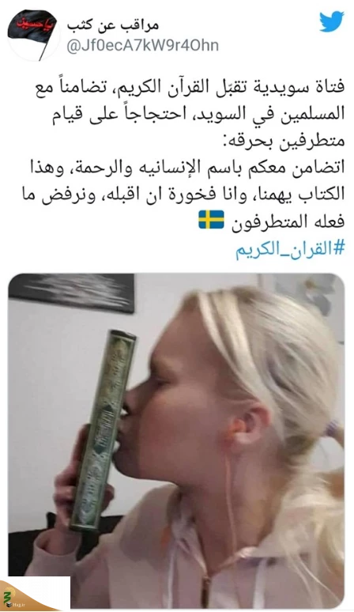Open the black flag profile avatar
This screenshot has width=354, height=612.
point(33,35)
